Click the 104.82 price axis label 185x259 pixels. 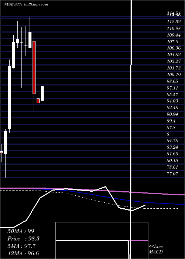click(174, 55)
